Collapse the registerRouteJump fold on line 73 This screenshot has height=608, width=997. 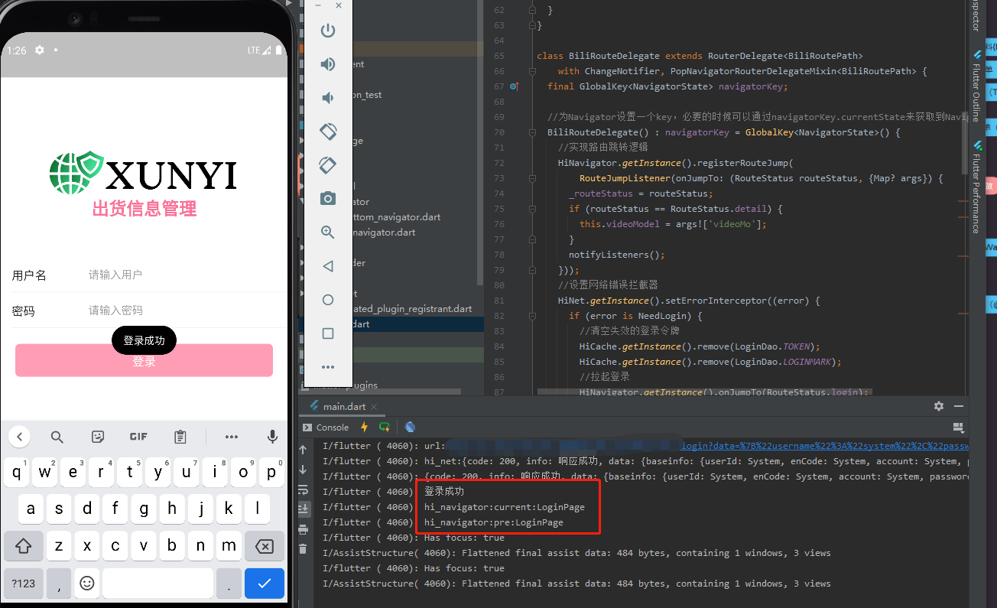point(533,178)
